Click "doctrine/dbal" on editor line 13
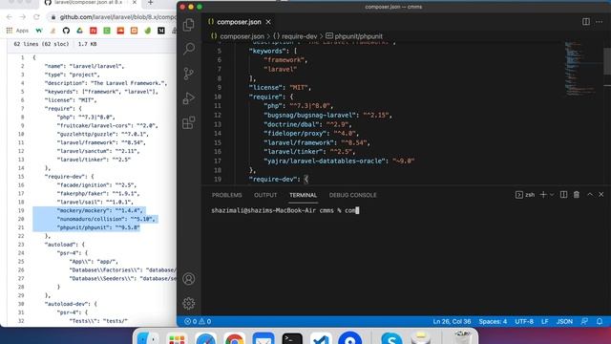This screenshot has width=611, height=344. tap(291, 124)
